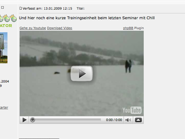Follow the "phpBB" plugin link
This screenshot has width=185, height=139.
point(128,28)
